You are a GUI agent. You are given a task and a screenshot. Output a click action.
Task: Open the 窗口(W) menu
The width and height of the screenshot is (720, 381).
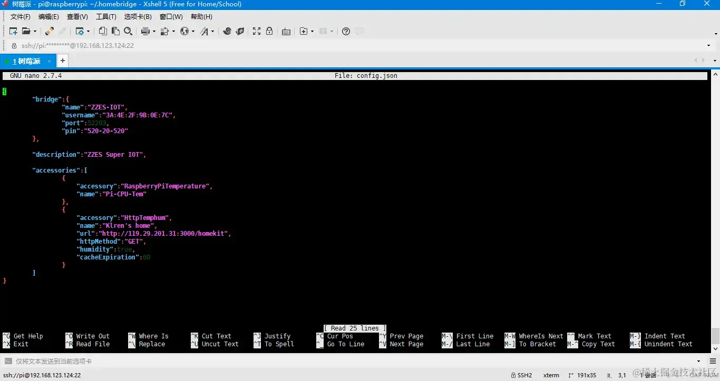(171, 17)
